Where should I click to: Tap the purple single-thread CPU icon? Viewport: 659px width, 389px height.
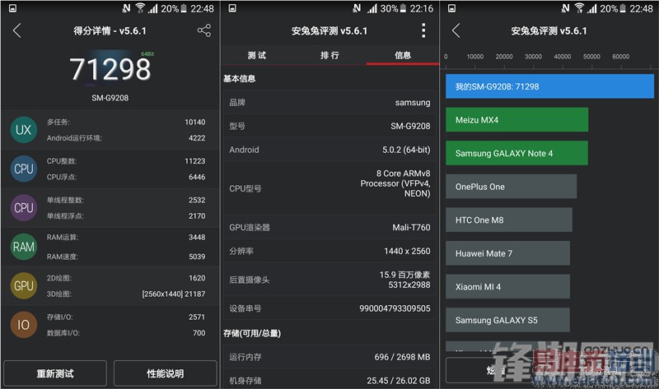[24, 208]
